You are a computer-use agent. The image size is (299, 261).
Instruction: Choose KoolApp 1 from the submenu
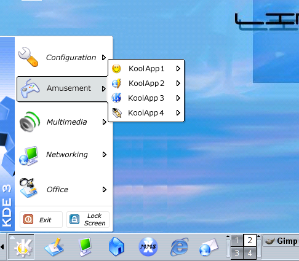[146, 69]
